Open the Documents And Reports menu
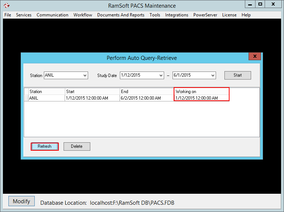 (121, 15)
